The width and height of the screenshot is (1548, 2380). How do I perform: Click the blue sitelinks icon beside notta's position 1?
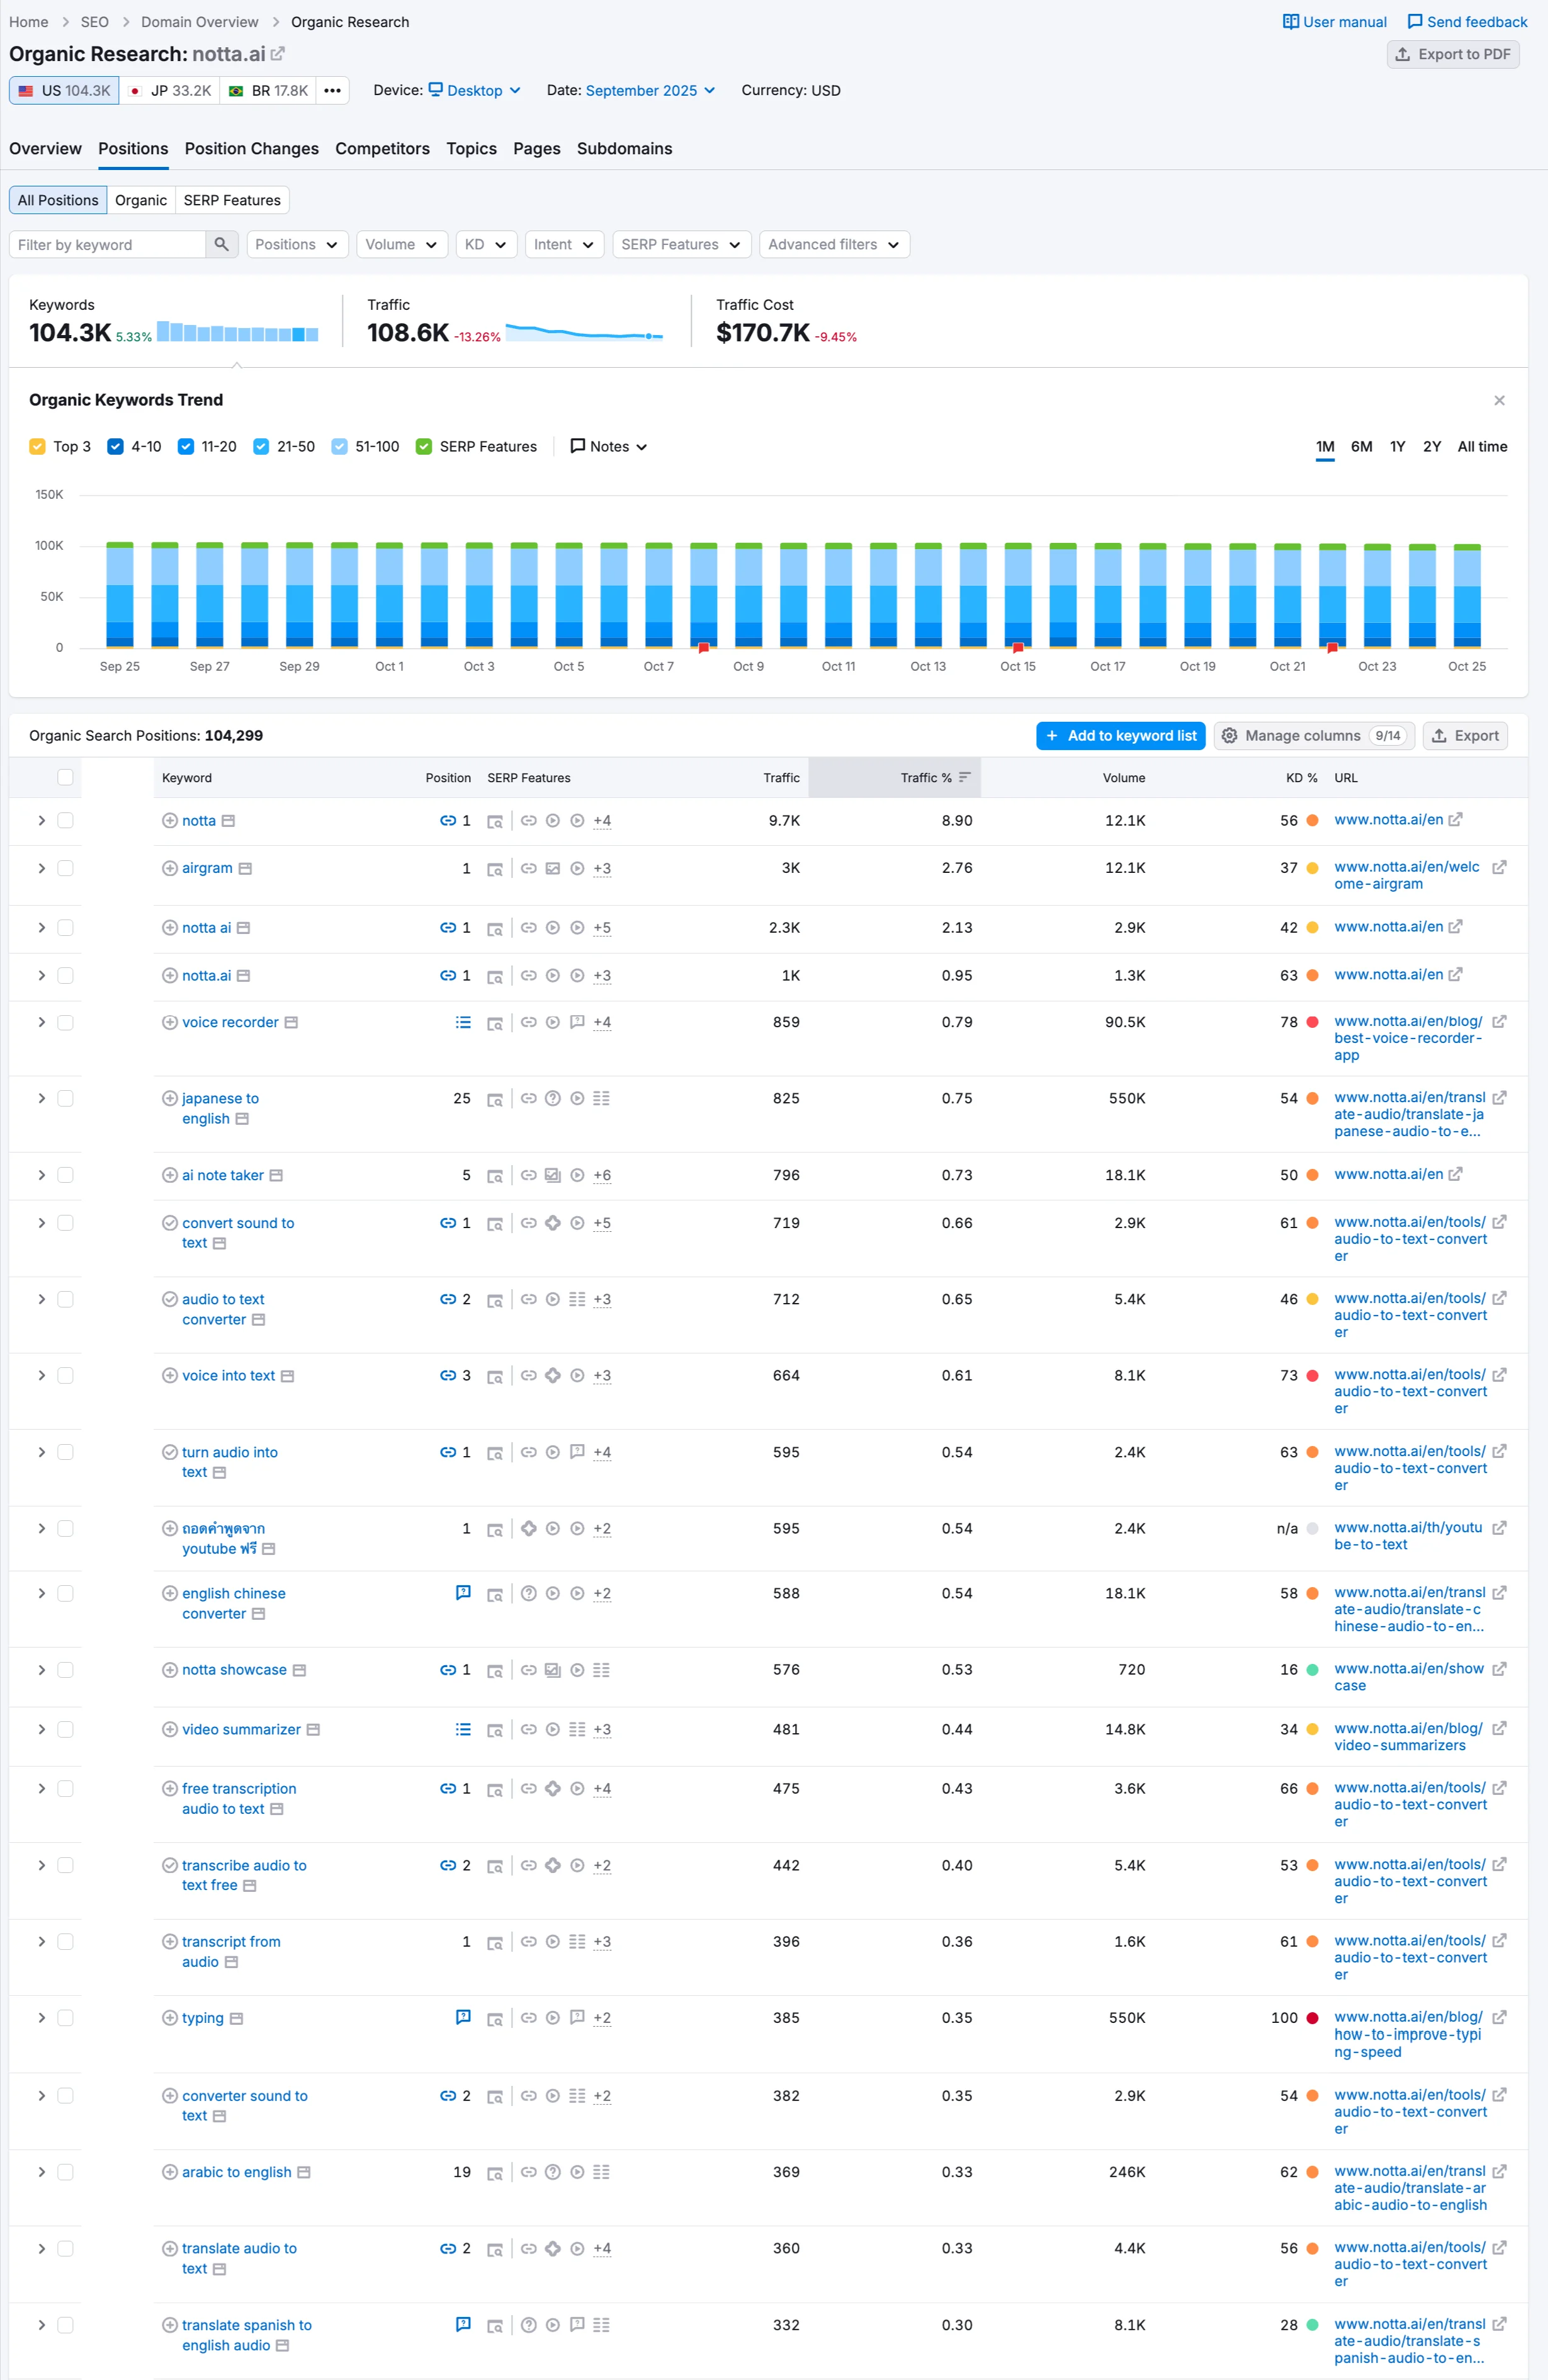(x=449, y=820)
